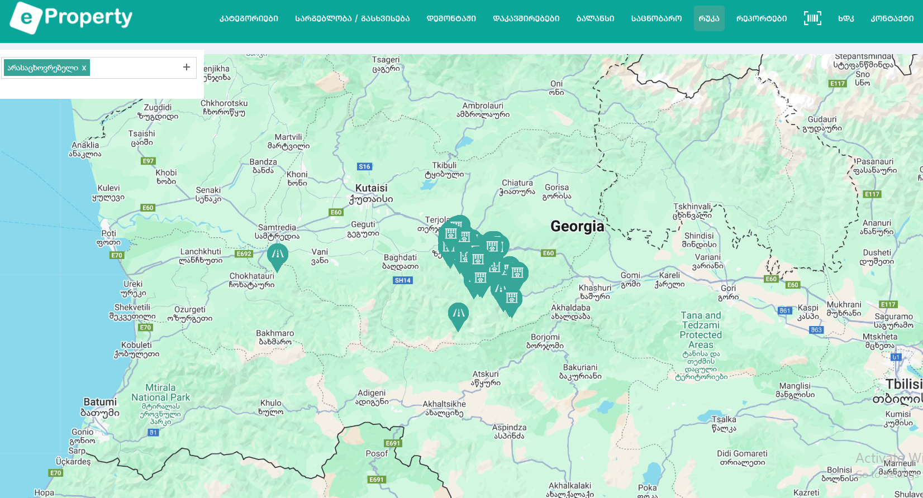Screen dimensions: 923x498
Task: Click the rightmost building marker in the cluster
Action: pyautogui.click(x=518, y=273)
